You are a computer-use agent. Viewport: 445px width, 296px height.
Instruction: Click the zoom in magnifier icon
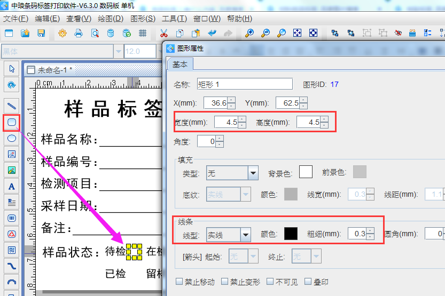click(249, 33)
